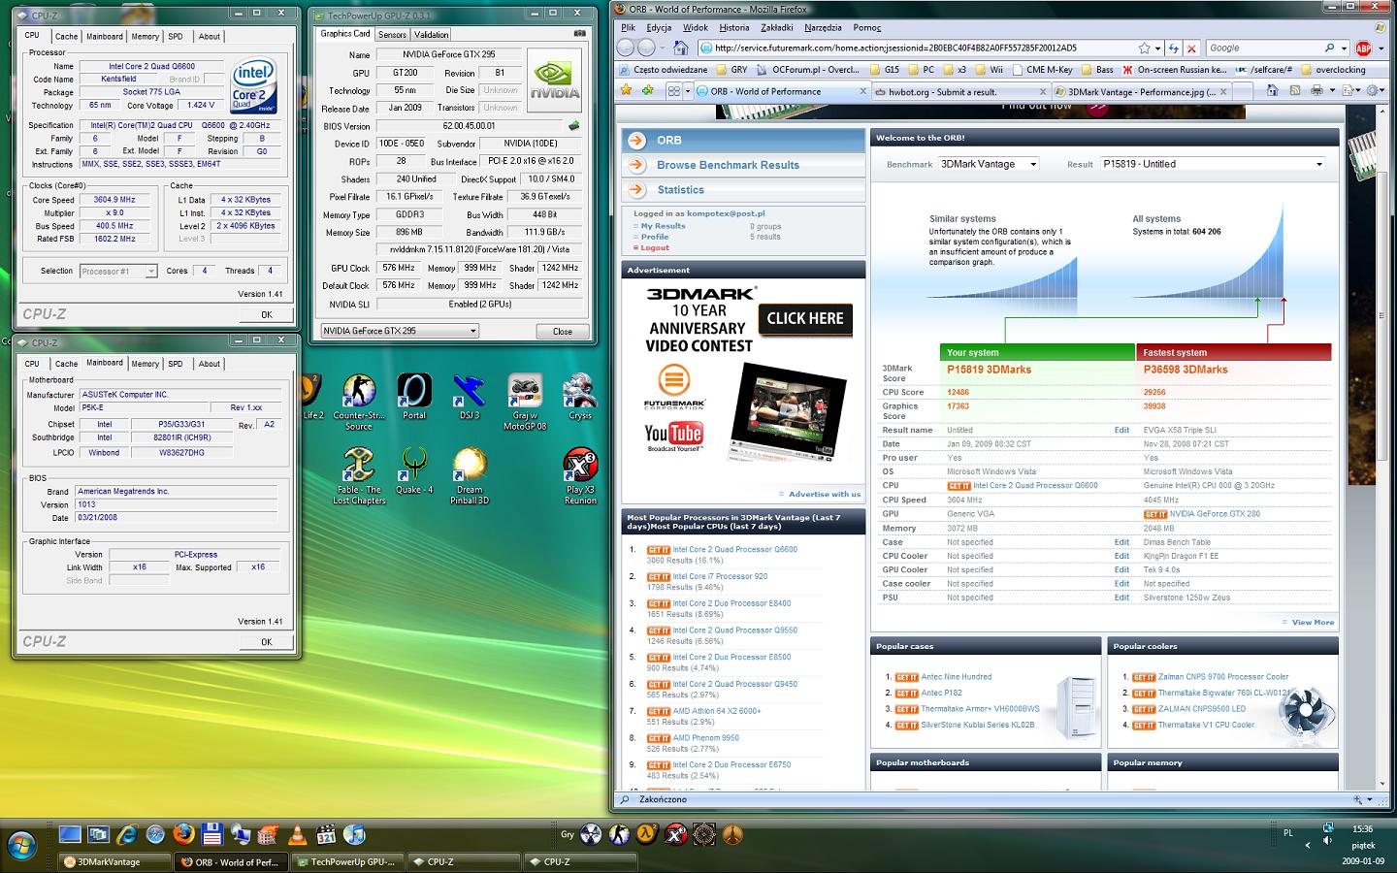Click the Dream Pinball 3D desktop icon
1397x873 pixels.
point(470,476)
